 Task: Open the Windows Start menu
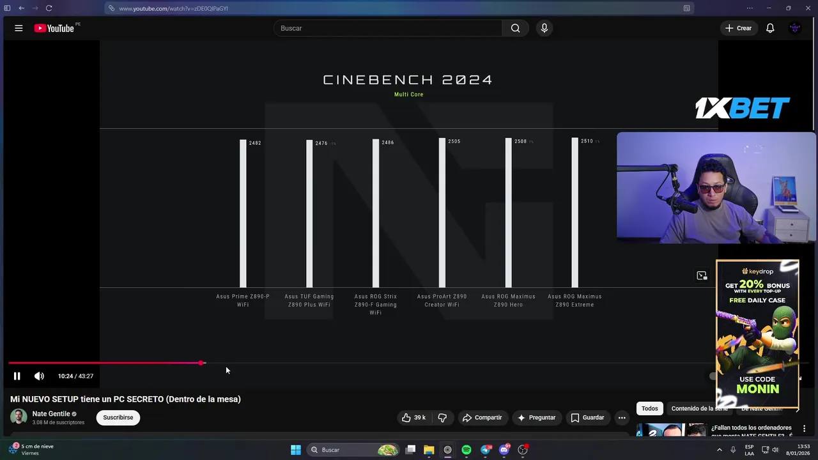[x=295, y=450]
